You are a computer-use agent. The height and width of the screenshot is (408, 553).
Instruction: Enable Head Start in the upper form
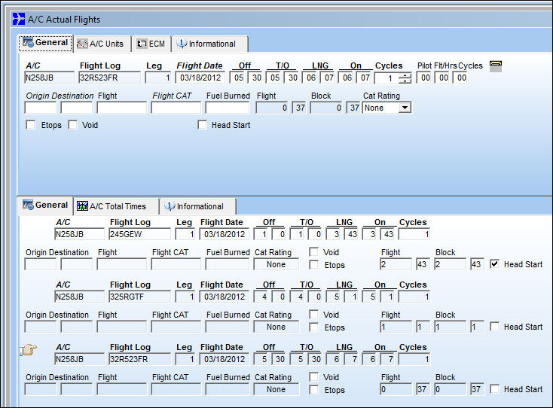tap(202, 125)
